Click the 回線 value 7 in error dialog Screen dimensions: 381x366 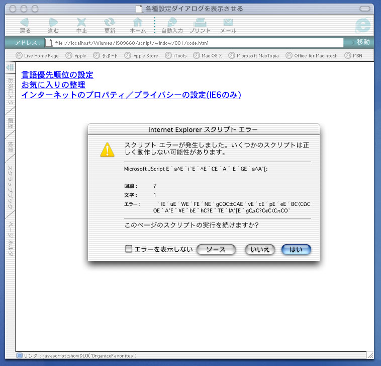tap(155, 186)
